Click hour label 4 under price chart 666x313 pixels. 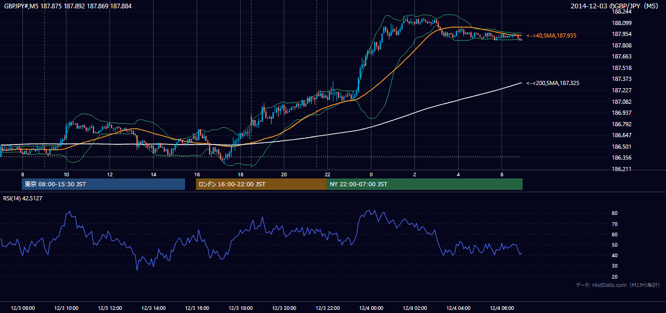[459, 174]
